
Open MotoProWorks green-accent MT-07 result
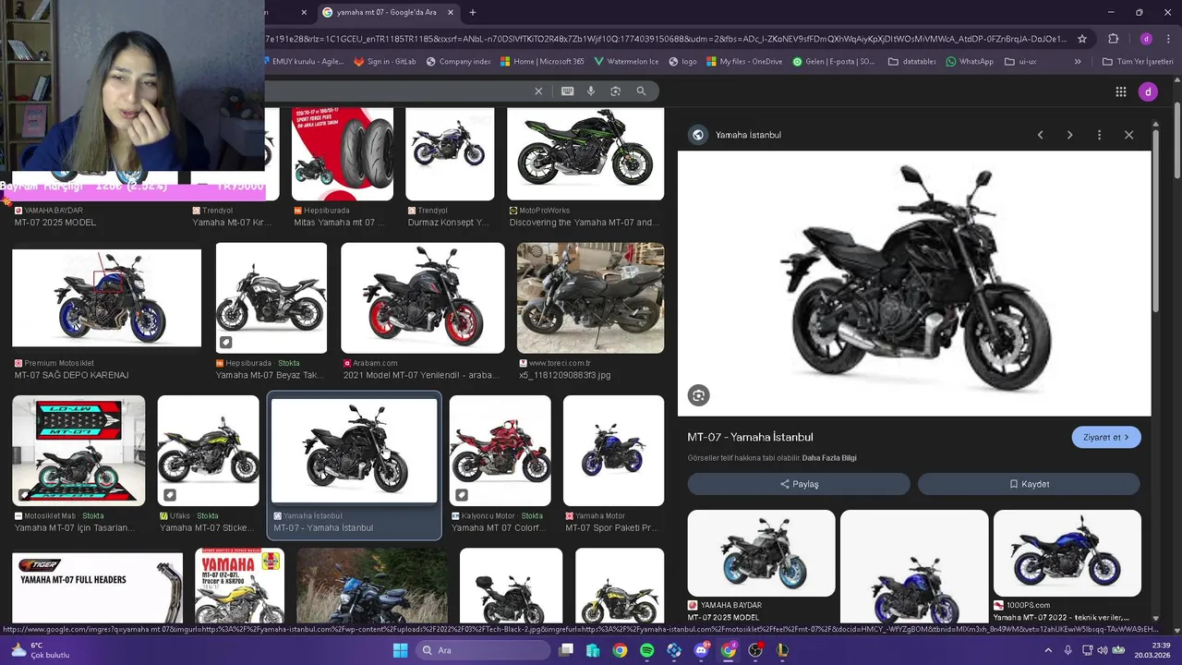pyautogui.click(x=585, y=154)
